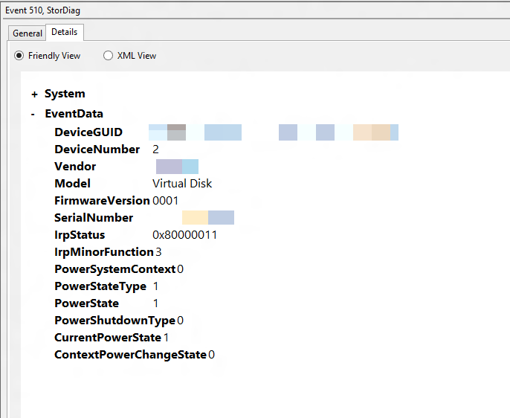Click the DeviceNumber field label
Screen dimensions: 510x418
(97, 149)
